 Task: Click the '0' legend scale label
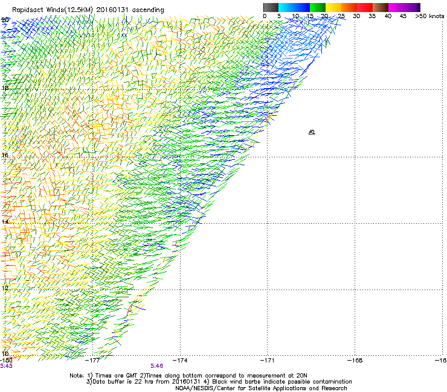point(265,16)
